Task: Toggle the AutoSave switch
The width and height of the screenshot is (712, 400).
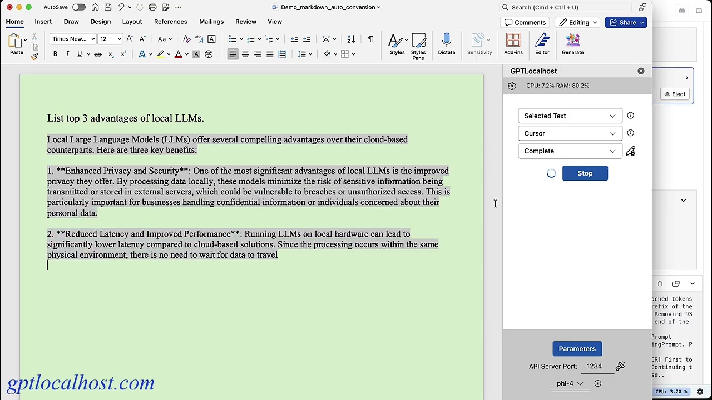Action: [78, 7]
